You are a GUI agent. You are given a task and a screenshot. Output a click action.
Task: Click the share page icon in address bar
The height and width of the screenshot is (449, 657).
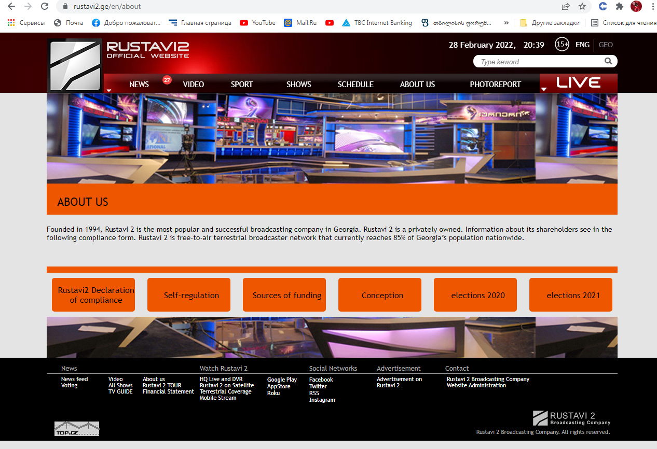(565, 7)
